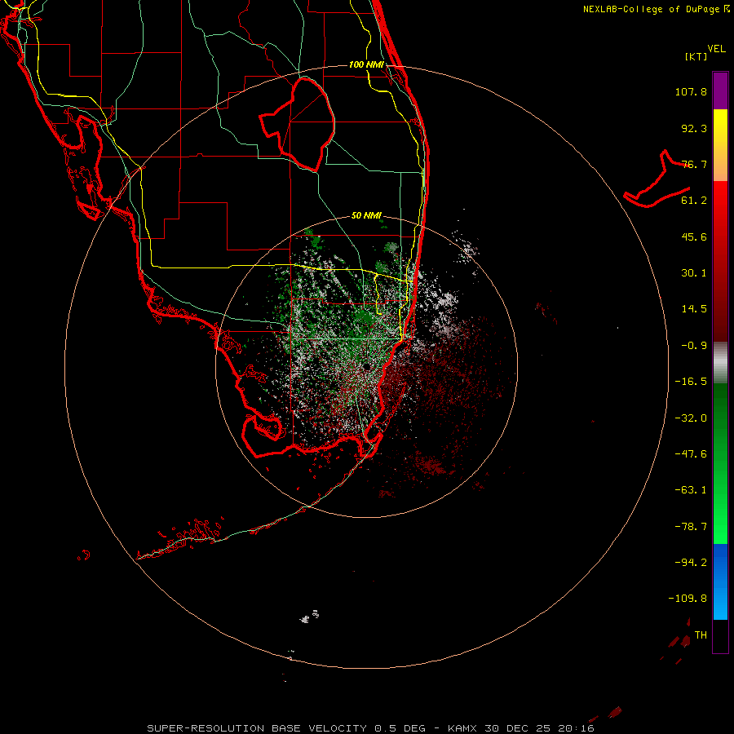This screenshot has height=734, width=734.
Task: Click the 61.2 velocity scale value
Action: pos(694,201)
